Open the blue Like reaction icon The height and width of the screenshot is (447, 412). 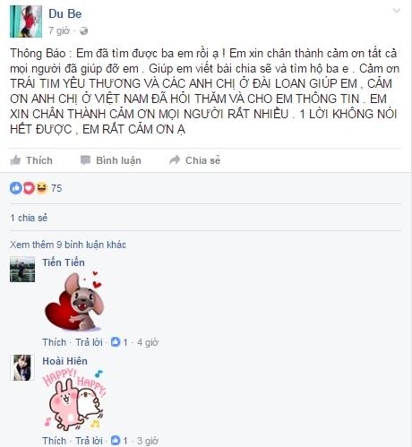tap(16, 188)
